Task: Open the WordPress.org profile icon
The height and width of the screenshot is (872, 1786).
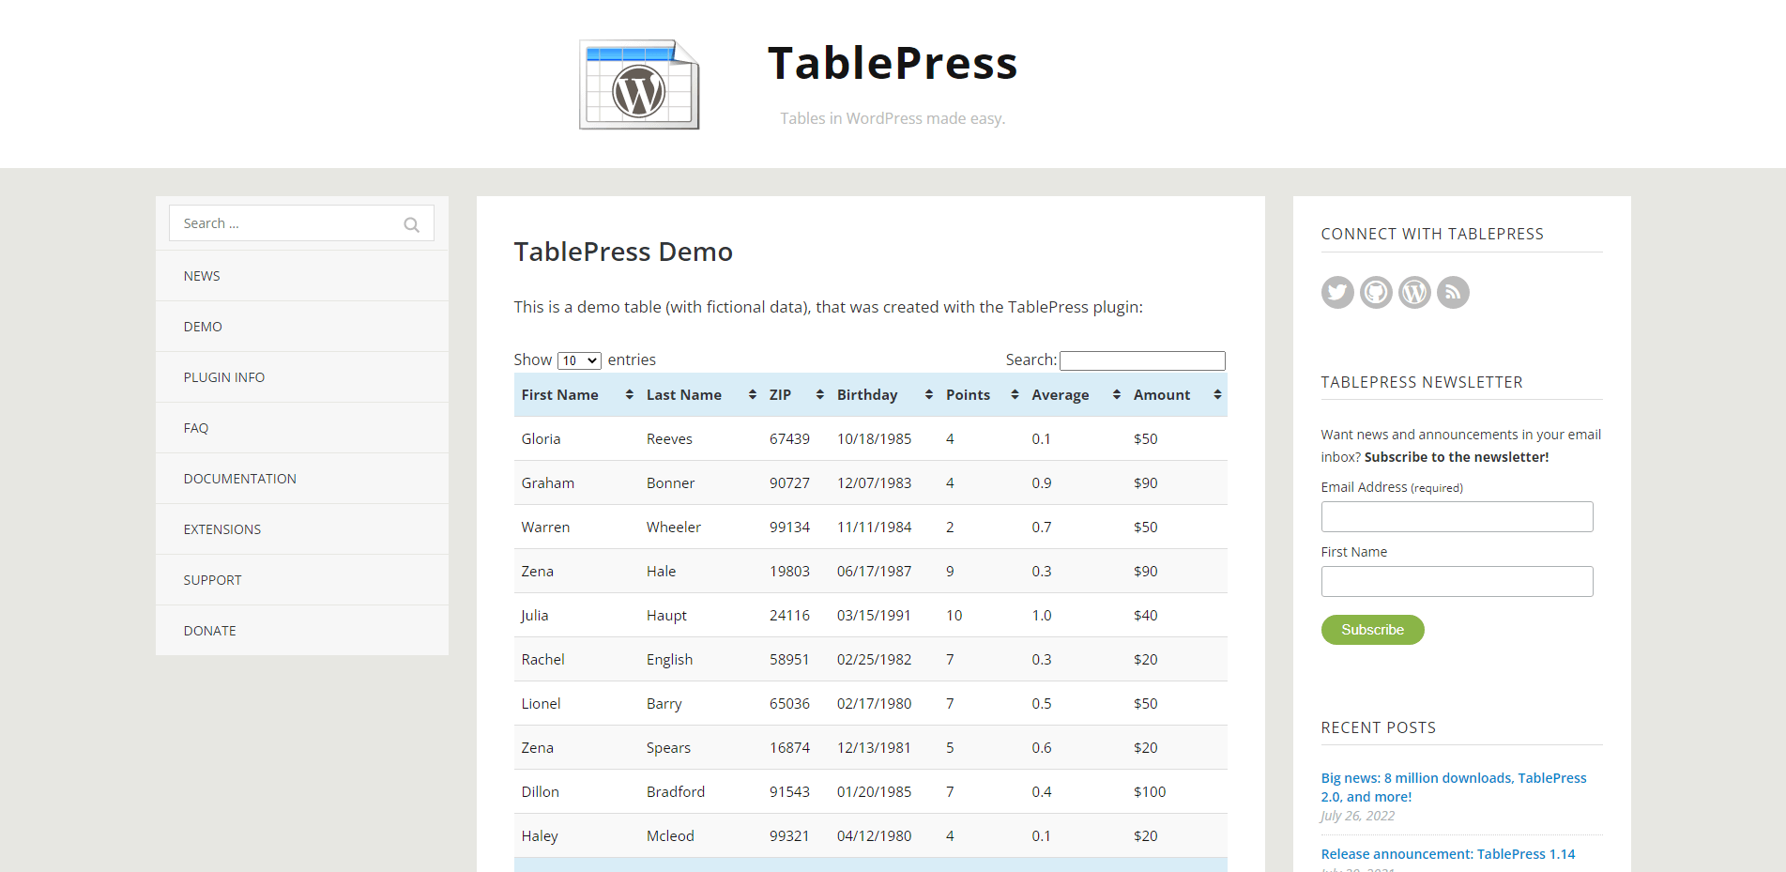Action: coord(1414,292)
